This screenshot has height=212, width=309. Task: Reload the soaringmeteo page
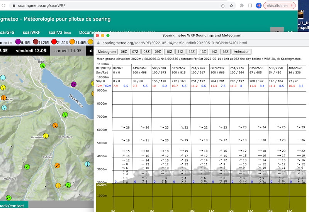click(x=3, y=5)
